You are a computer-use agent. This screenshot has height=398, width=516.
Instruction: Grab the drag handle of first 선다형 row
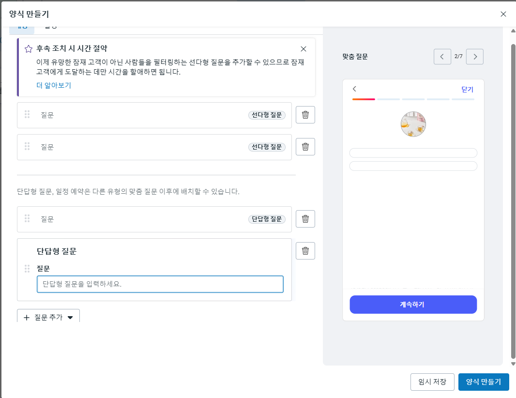(27, 115)
